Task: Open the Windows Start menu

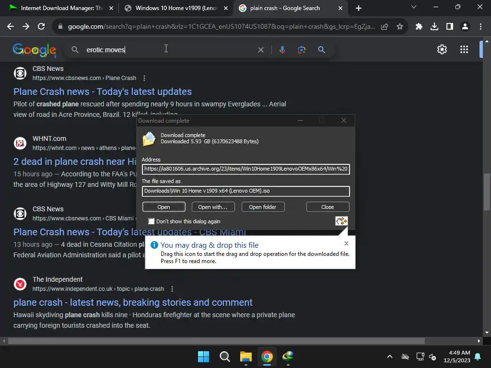Action: 203,356
